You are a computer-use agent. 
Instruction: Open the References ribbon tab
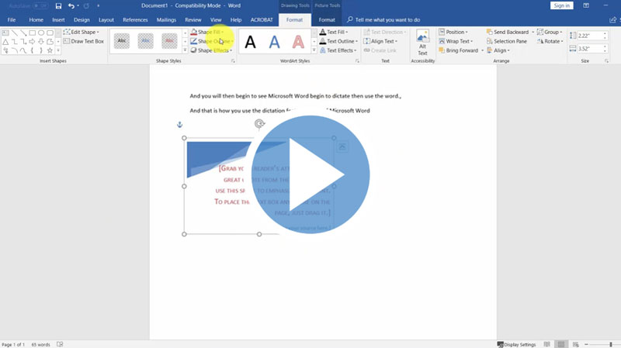(x=135, y=19)
